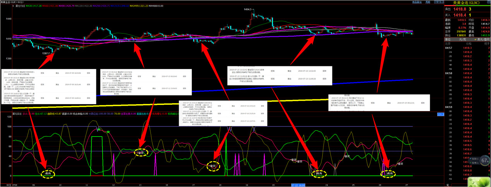This screenshot has width=491, height=187.
Task: Click the 单位 label in the quote panel
Action: pos(448,39)
